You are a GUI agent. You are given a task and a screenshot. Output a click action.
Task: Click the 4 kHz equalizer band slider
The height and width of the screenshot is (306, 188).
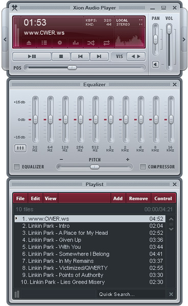coord(140,119)
